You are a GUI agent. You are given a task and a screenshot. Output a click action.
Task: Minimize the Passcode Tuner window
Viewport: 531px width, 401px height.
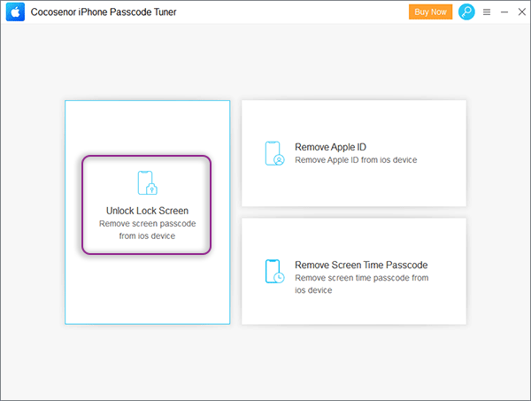(x=504, y=12)
